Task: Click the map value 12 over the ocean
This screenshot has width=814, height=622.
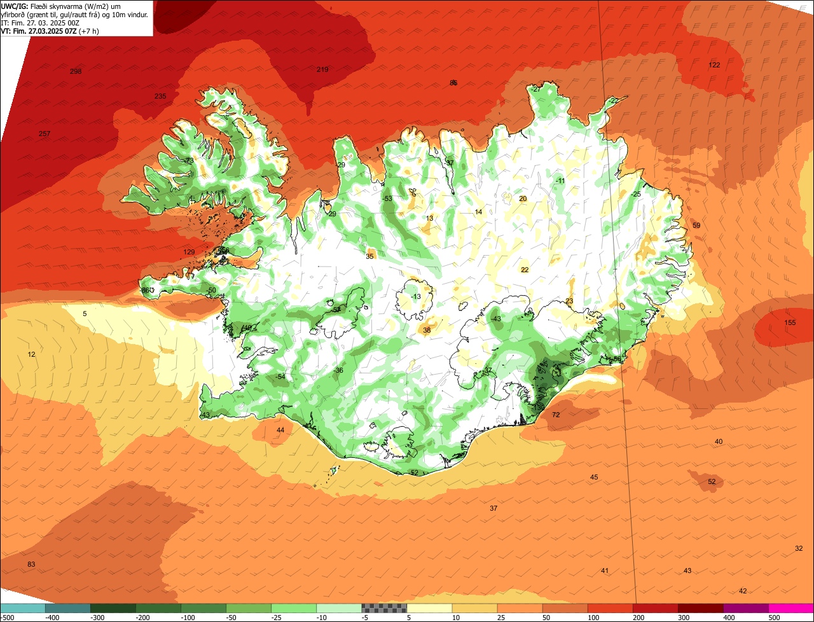Action: [x=32, y=354]
